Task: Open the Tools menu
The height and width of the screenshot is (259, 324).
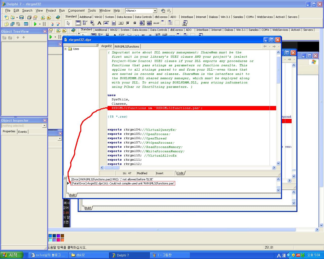Action: coord(92,10)
